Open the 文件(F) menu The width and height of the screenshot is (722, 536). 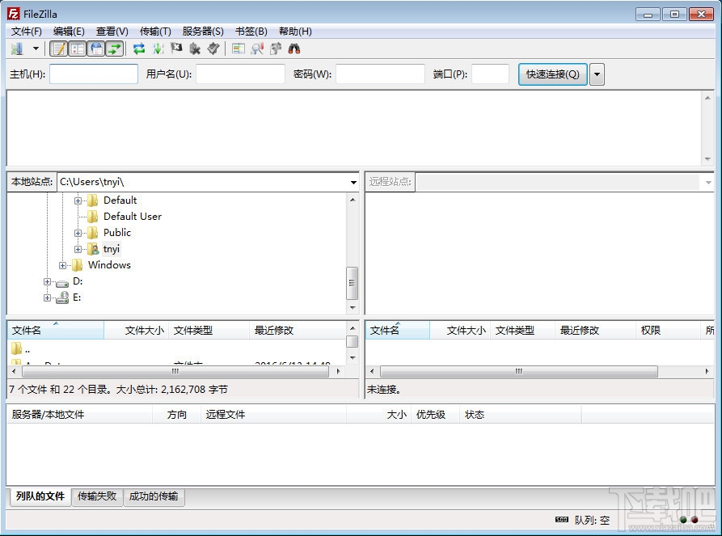(x=26, y=32)
